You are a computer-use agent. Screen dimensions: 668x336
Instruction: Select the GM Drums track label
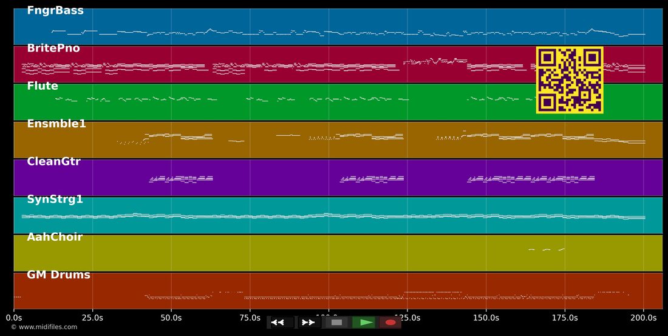[58, 275]
